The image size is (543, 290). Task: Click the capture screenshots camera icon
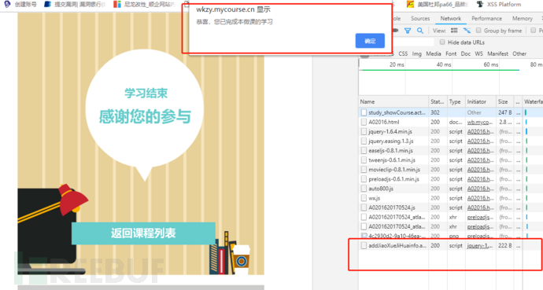click(396, 31)
